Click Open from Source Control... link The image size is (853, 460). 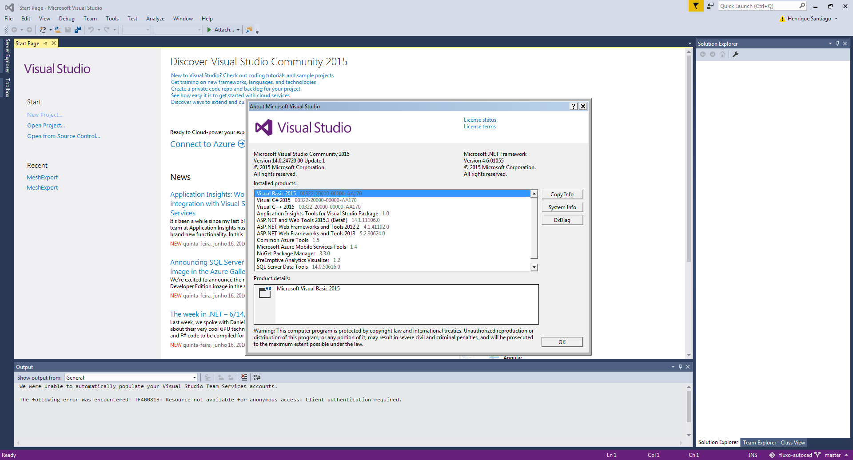pyautogui.click(x=64, y=136)
